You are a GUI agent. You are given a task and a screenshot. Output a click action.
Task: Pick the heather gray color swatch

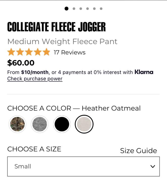tap(39, 124)
